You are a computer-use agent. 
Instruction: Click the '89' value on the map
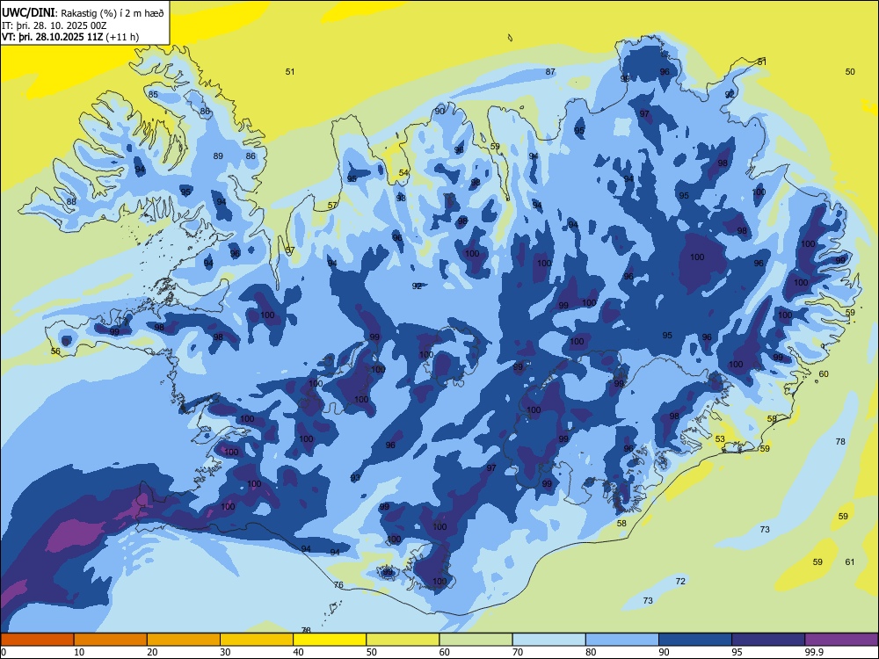(218, 156)
